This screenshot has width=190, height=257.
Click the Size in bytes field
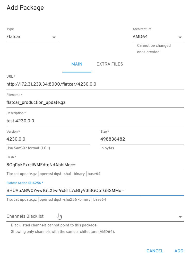[142, 139]
